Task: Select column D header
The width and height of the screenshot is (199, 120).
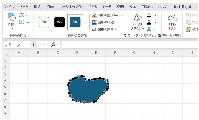Action: click(77, 53)
